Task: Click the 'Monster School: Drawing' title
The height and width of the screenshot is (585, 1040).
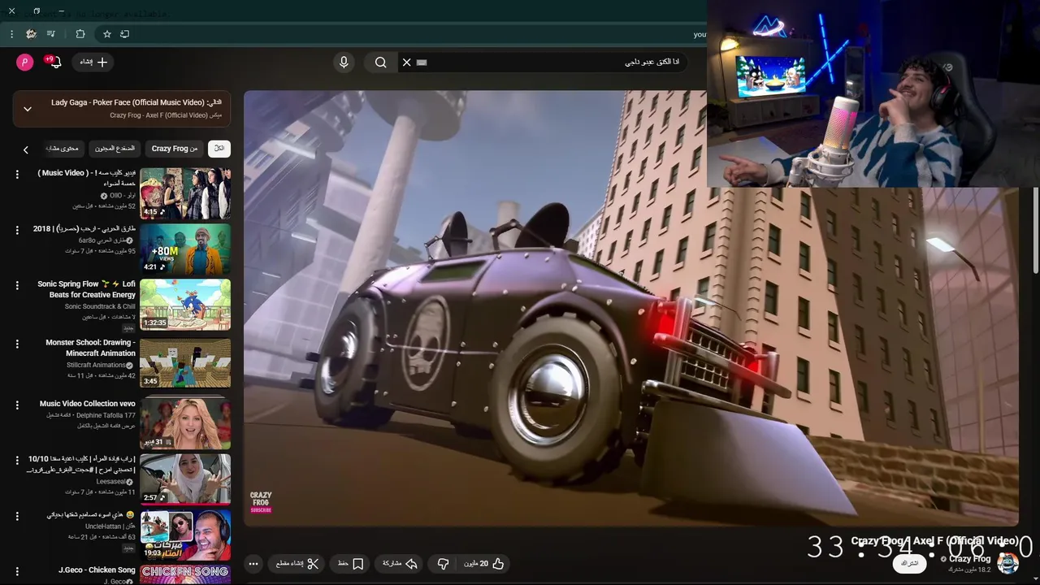Action: point(90,348)
